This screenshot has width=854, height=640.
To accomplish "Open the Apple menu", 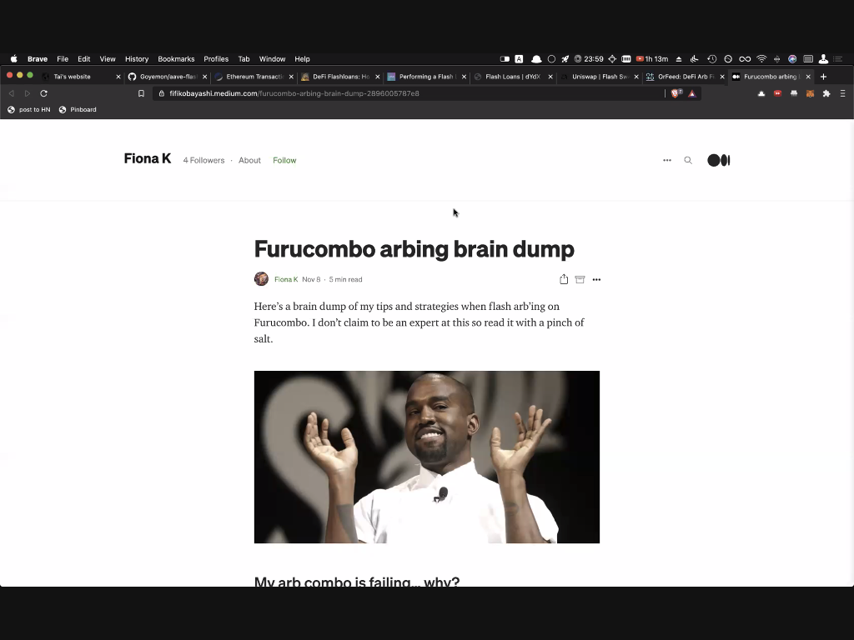I will tap(13, 59).
